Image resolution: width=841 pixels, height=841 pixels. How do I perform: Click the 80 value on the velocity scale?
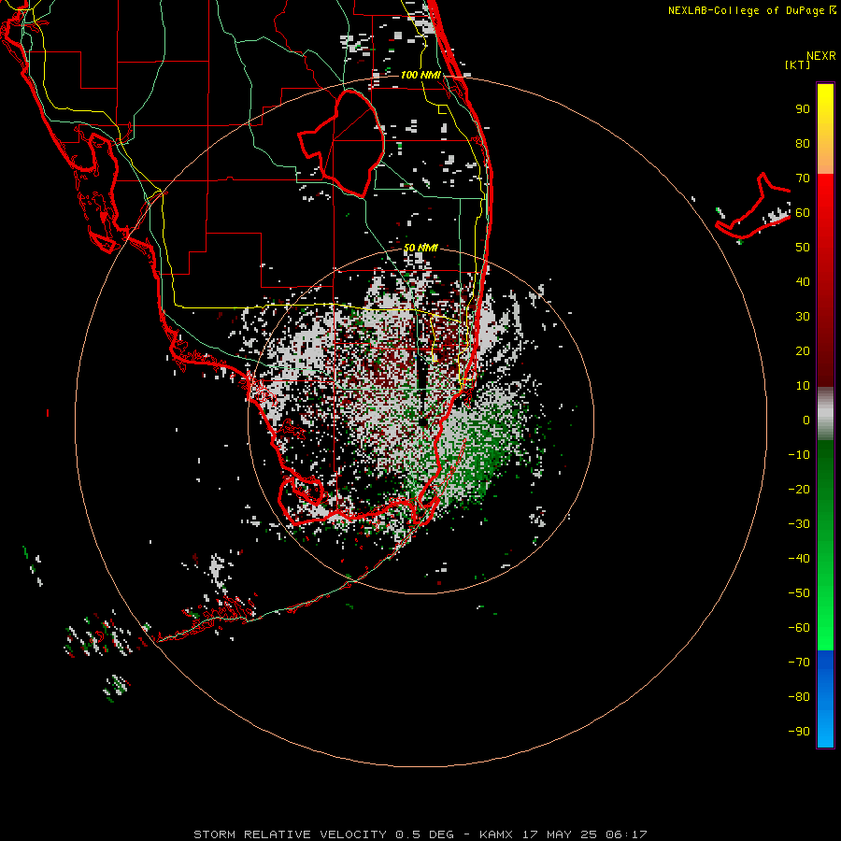(x=803, y=144)
